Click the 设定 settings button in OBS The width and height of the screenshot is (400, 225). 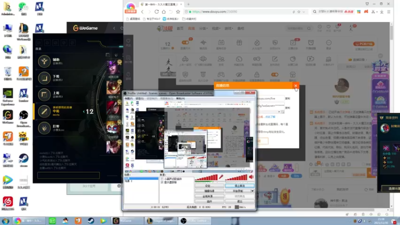pyautogui.click(x=209, y=186)
